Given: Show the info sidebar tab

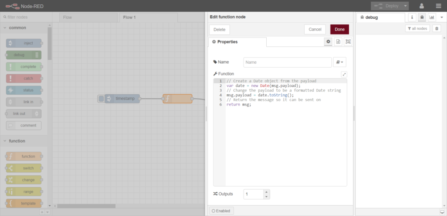Looking at the screenshot, I should (x=412, y=17).
